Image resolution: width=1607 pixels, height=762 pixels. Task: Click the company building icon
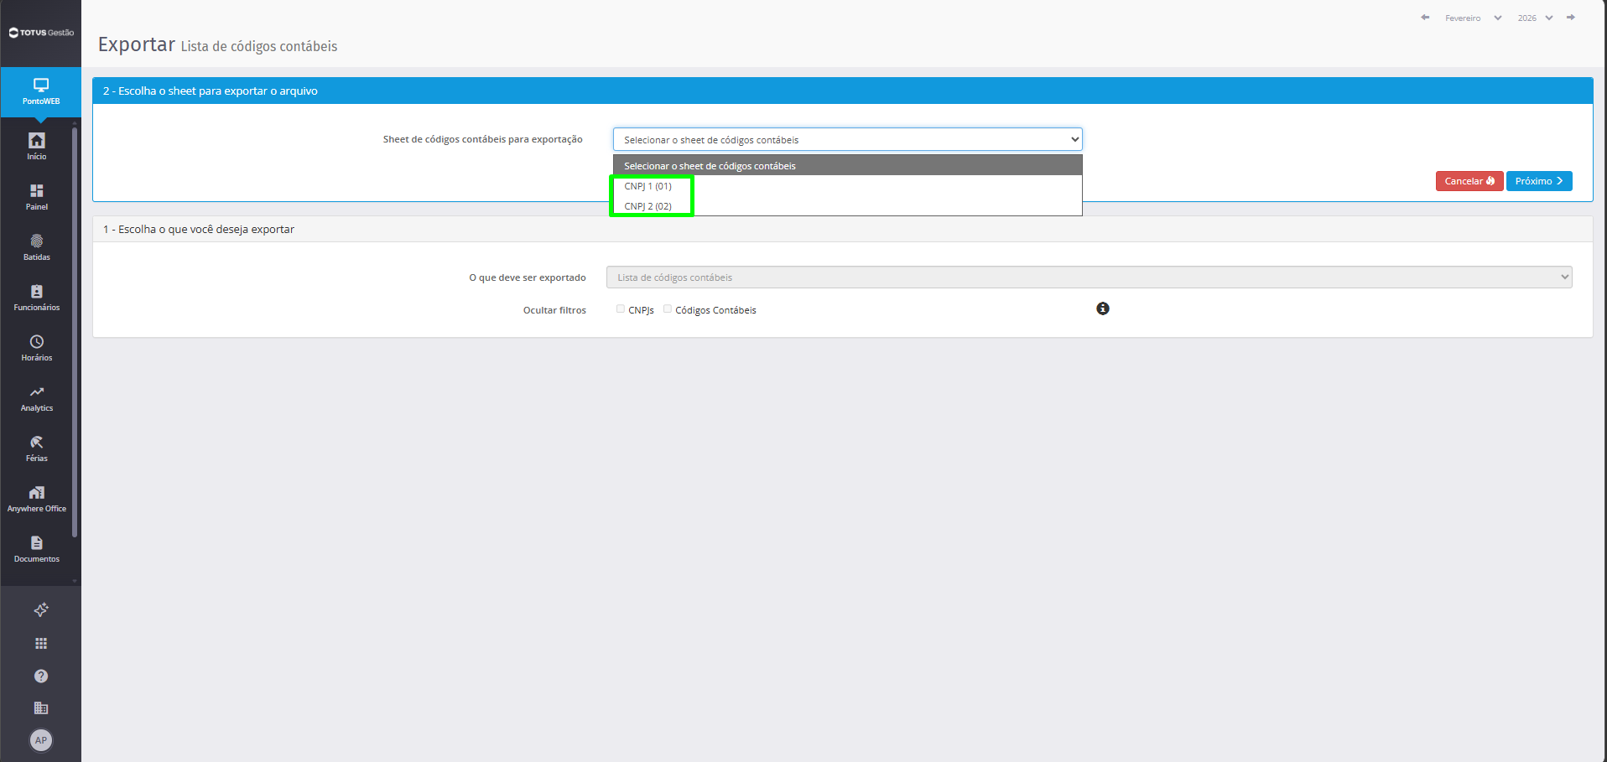pos(40,708)
